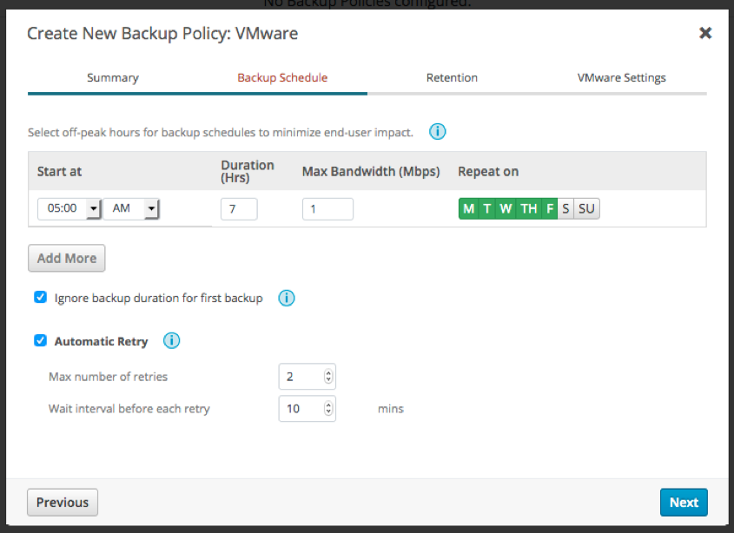
Task: Click the dialog title 'Create New Backup Policy: VMware'
Action: 162,33
